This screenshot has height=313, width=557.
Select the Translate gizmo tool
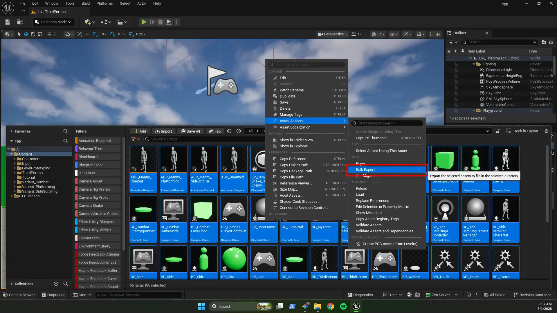point(26,34)
